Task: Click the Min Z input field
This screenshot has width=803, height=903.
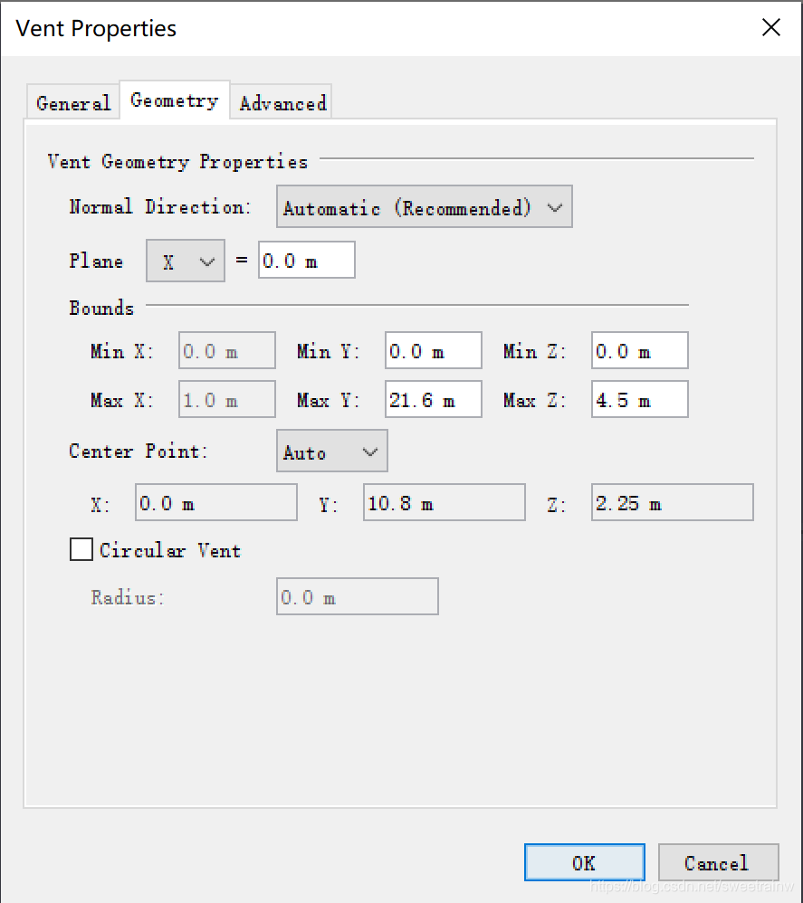Action: point(639,350)
